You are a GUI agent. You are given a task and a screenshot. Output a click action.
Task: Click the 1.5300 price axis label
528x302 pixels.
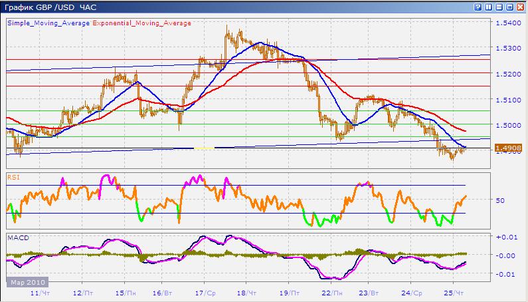tap(508, 49)
